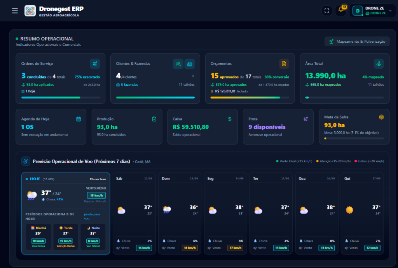Click the Vento Ideal legend item
This screenshot has width=398, height=268.
294,161
